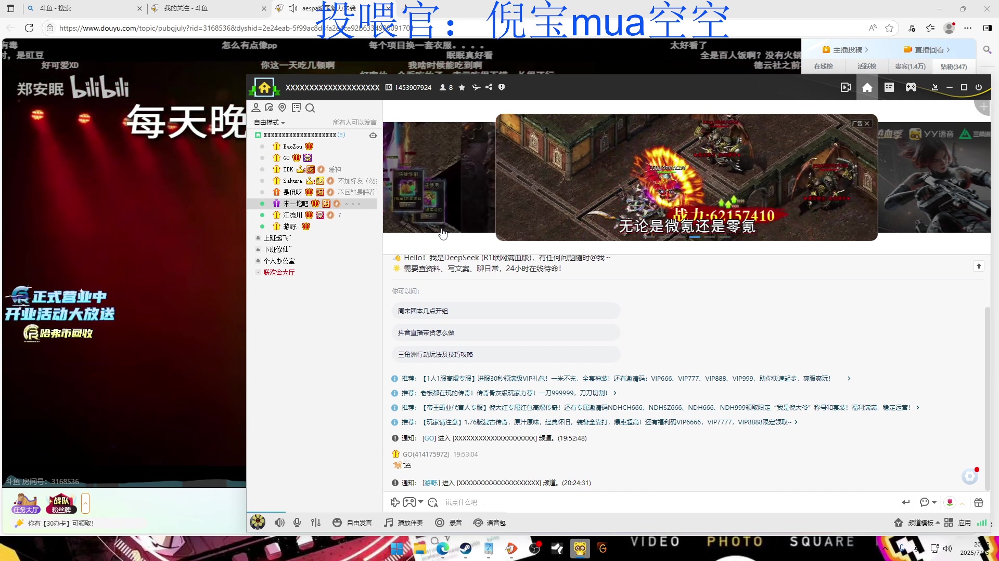
Task: Click the game ad banner thumbnail
Action: point(686,177)
